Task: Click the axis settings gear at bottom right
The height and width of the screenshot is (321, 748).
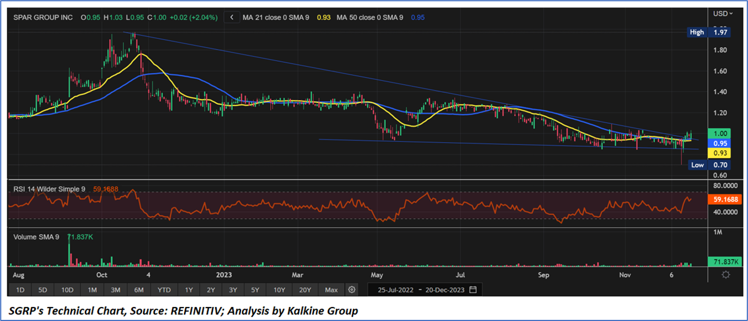Action: click(x=726, y=274)
